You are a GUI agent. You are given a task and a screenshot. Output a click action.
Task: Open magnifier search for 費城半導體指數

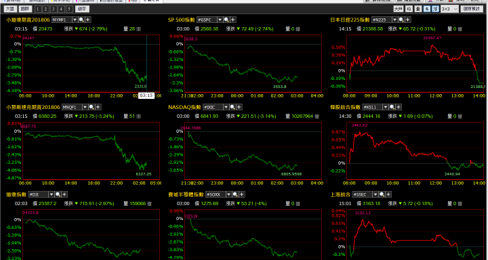coord(235,195)
